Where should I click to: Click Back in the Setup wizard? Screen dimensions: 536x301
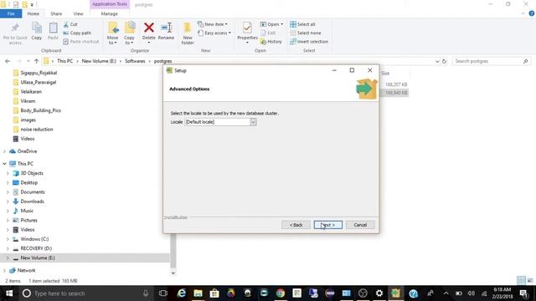296,225
